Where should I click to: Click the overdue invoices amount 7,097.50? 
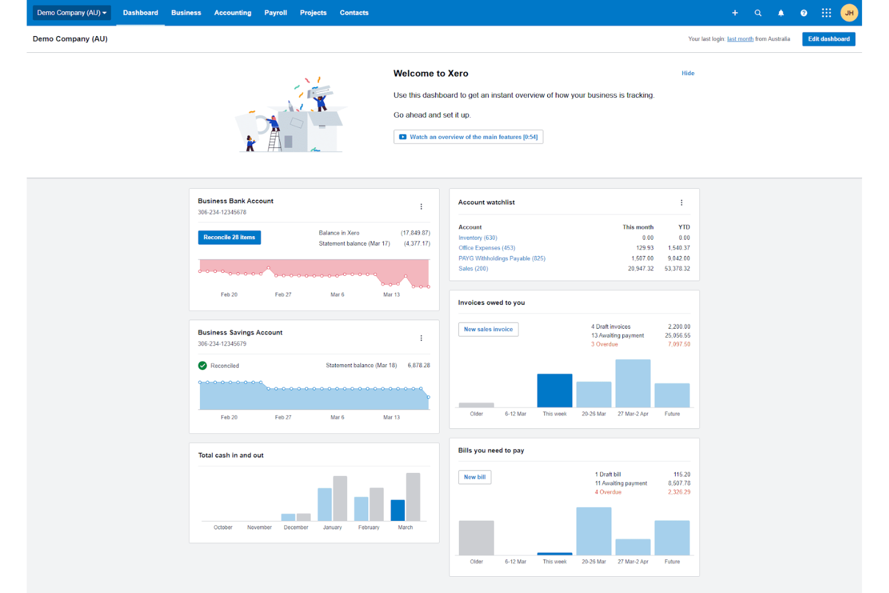(x=679, y=344)
